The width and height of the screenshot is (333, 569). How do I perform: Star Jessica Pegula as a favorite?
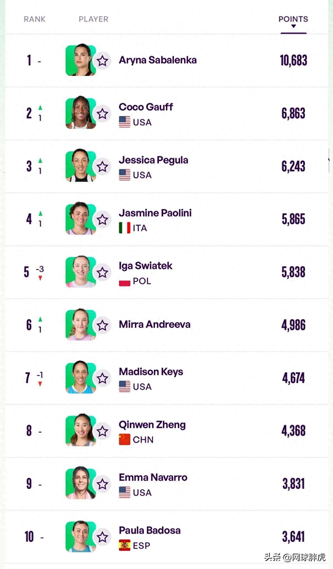(x=102, y=167)
